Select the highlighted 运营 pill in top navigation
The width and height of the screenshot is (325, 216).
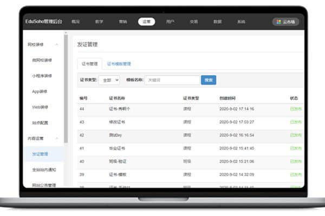(147, 22)
